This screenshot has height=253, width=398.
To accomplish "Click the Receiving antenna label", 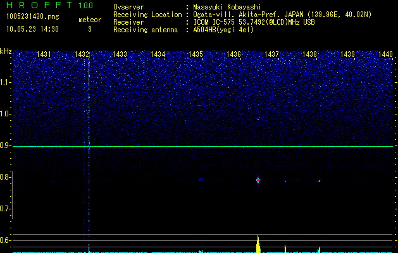I will 146,30.
